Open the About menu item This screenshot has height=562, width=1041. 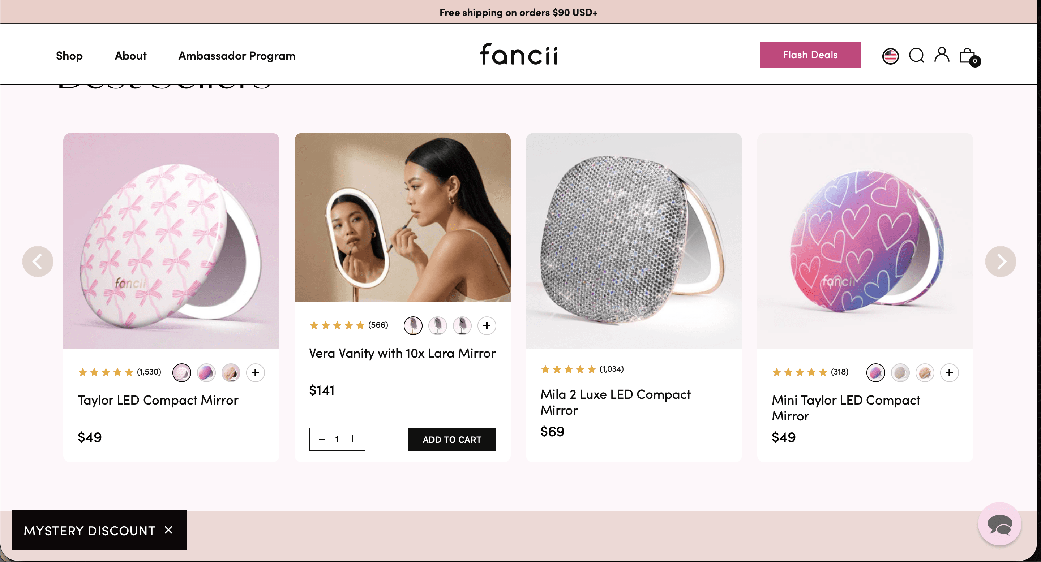tap(130, 56)
